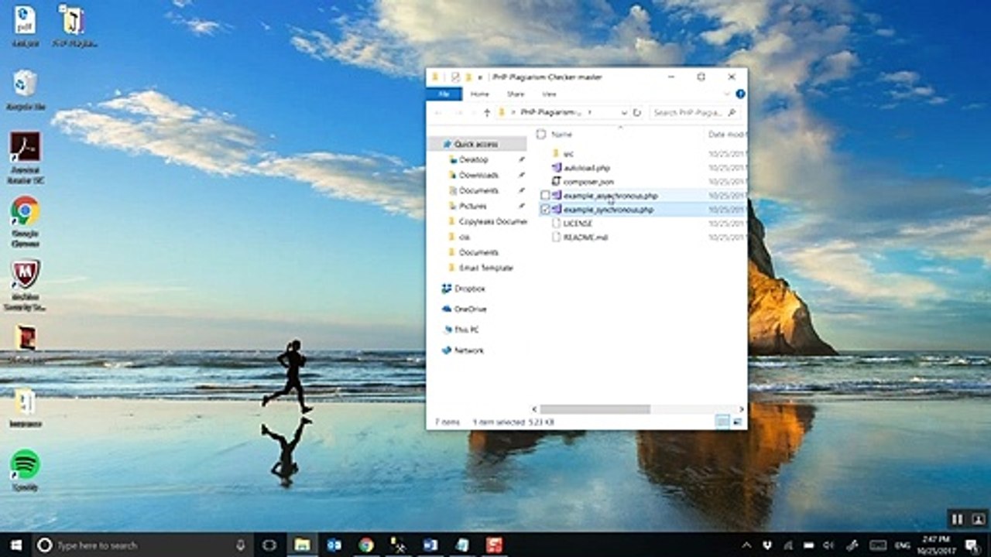The width and height of the screenshot is (991, 557).
Task: Focus the Search PHP-Plagiarism search box
Action: [x=695, y=113]
